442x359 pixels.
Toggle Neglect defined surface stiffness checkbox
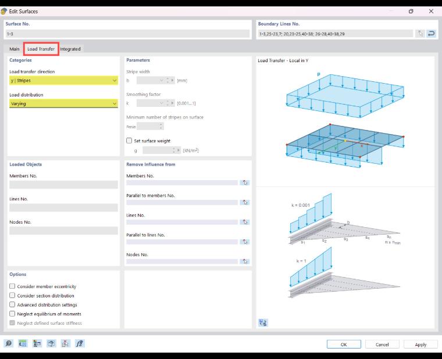coord(12,322)
